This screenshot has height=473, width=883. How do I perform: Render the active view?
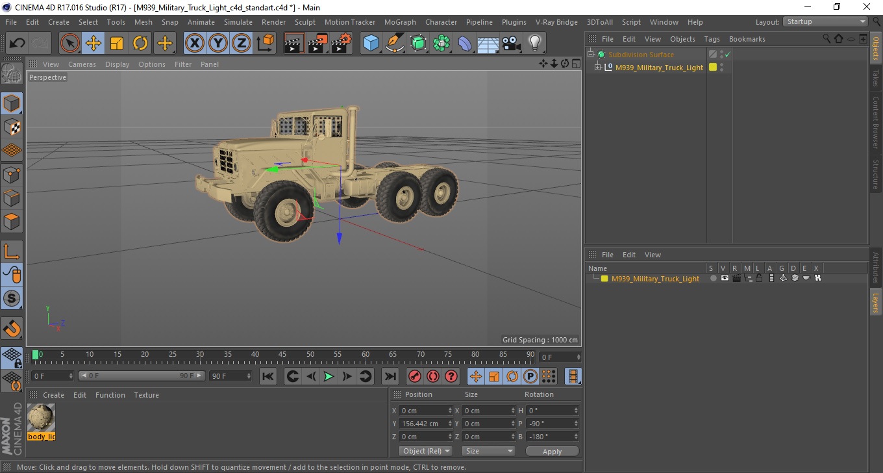coord(294,44)
